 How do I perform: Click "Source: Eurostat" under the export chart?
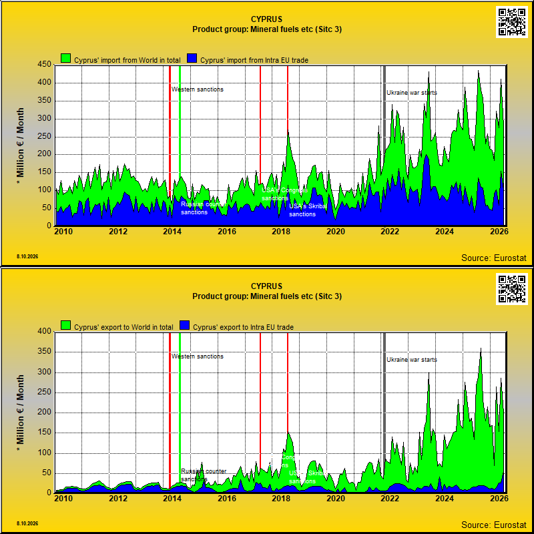pyautogui.click(x=494, y=525)
